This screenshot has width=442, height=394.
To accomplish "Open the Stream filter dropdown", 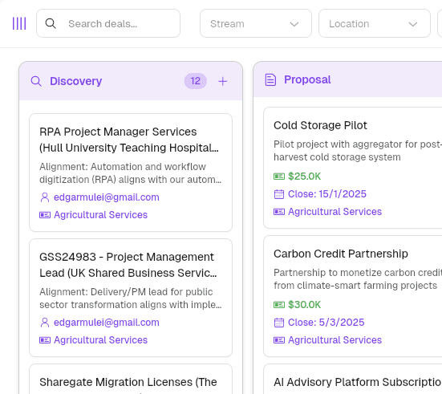I will tap(256, 23).
